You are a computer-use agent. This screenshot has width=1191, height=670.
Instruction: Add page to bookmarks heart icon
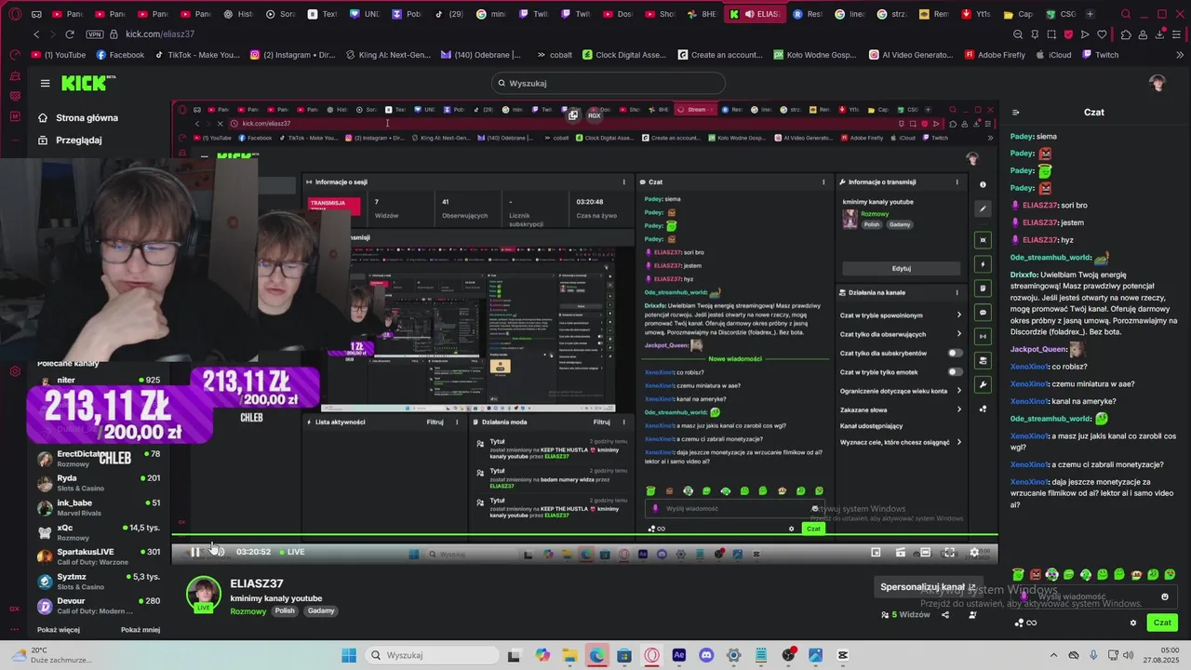[1102, 34]
